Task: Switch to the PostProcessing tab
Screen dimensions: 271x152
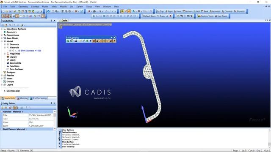Action: [x=38, y=98]
